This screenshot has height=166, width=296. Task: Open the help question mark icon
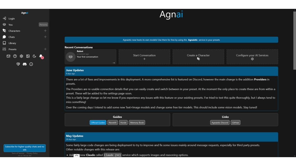[15, 56]
